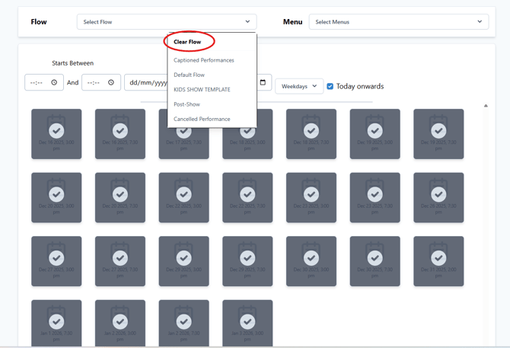The width and height of the screenshot is (510, 348).
Task: Click the clock icon in the first time field
Action: click(54, 82)
